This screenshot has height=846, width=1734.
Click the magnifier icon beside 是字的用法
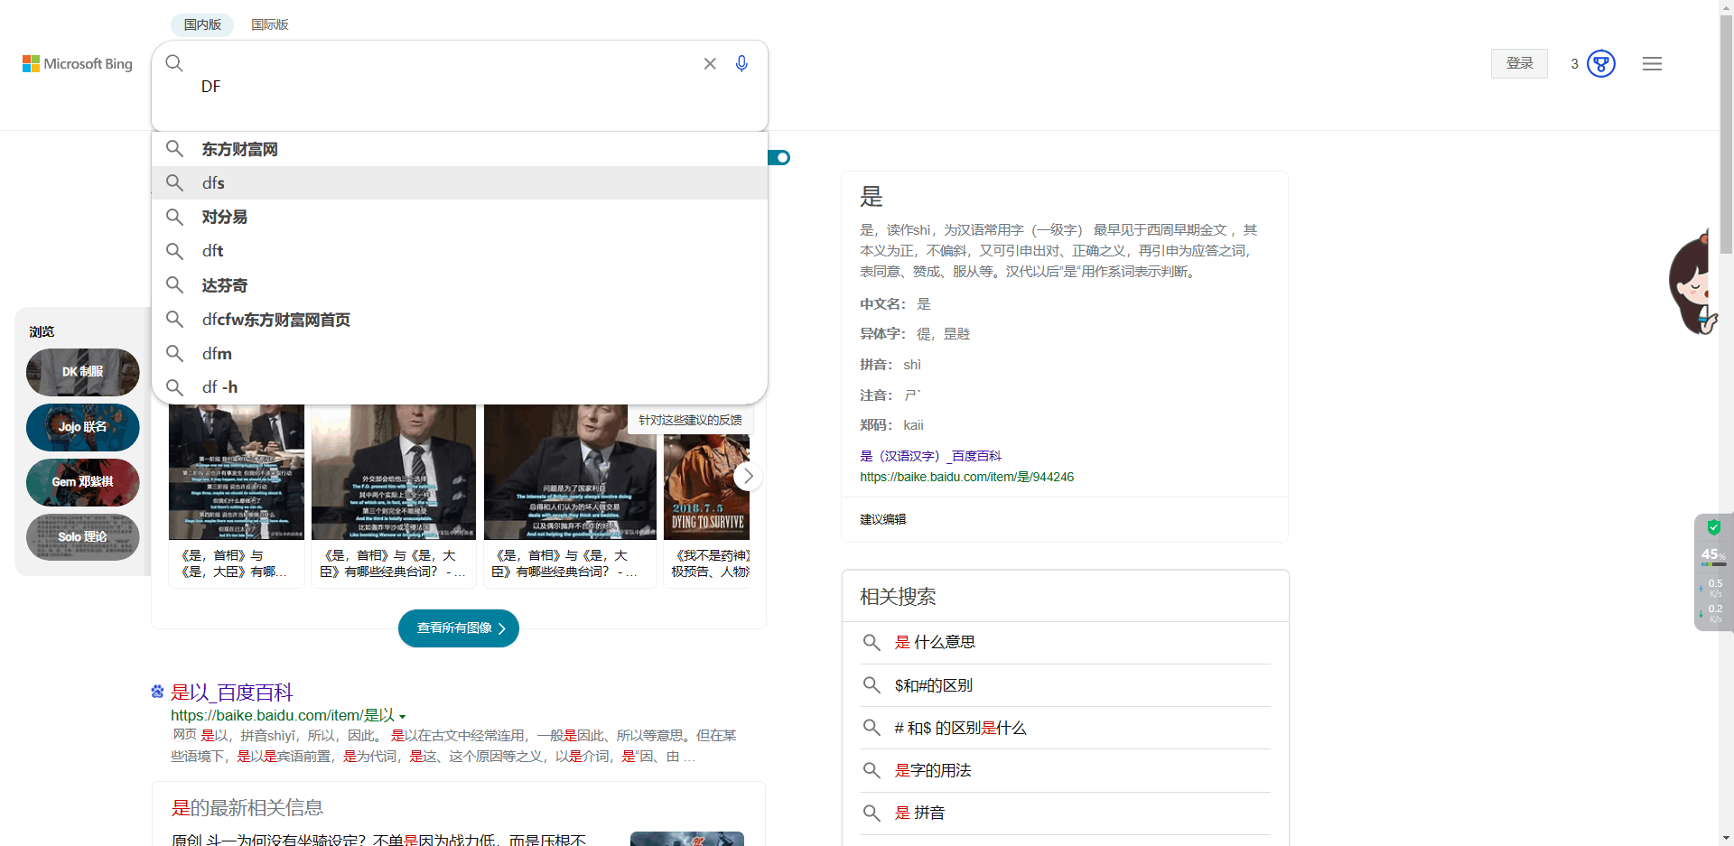tap(872, 770)
